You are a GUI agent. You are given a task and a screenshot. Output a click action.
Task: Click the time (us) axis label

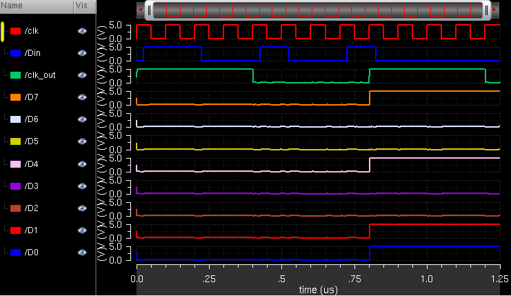(318, 290)
